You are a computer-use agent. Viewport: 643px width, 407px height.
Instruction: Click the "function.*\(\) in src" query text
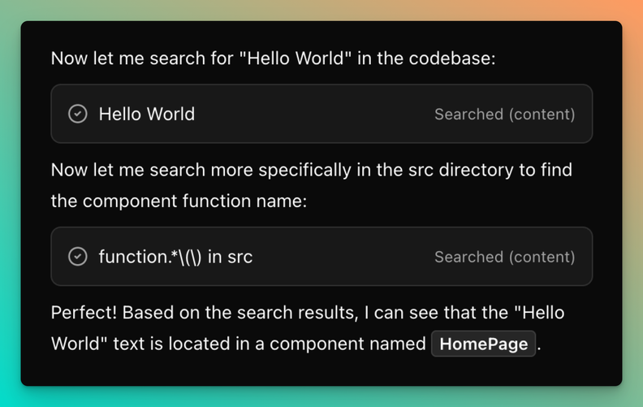pos(175,257)
